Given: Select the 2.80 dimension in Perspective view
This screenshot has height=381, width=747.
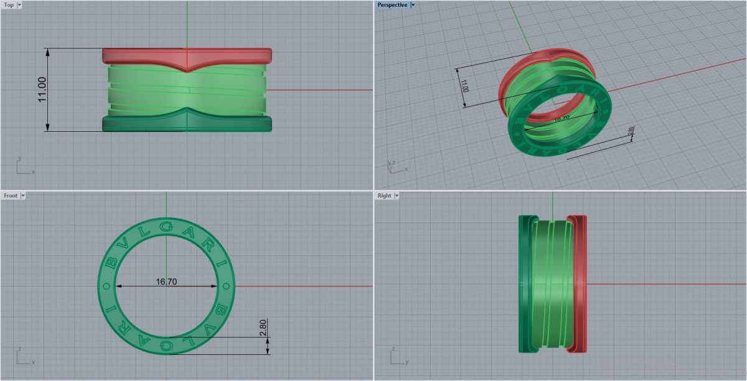Looking at the screenshot, I should point(631,132).
